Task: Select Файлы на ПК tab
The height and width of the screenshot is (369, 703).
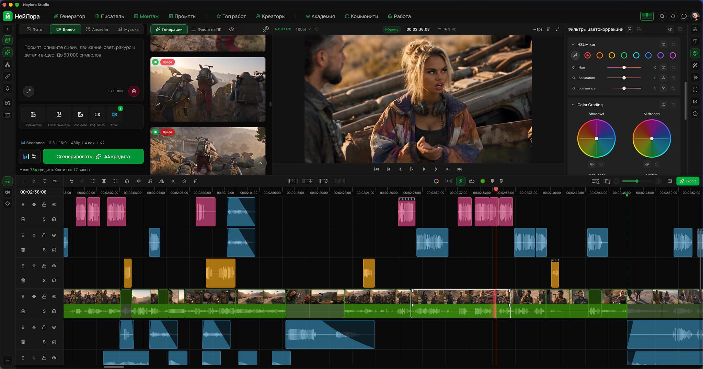Action: click(206, 29)
